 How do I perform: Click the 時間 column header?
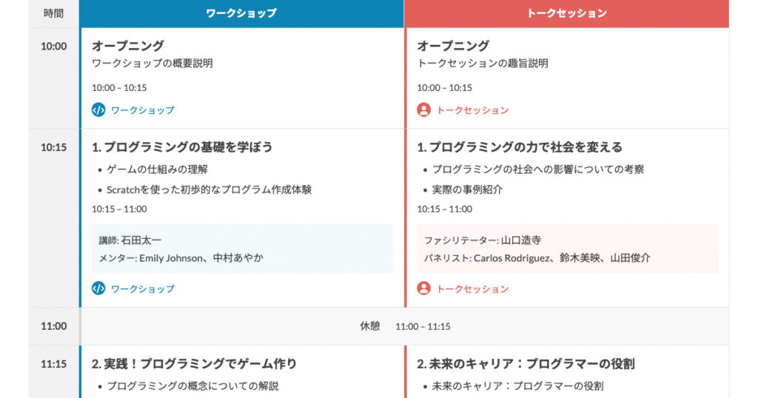tap(53, 13)
